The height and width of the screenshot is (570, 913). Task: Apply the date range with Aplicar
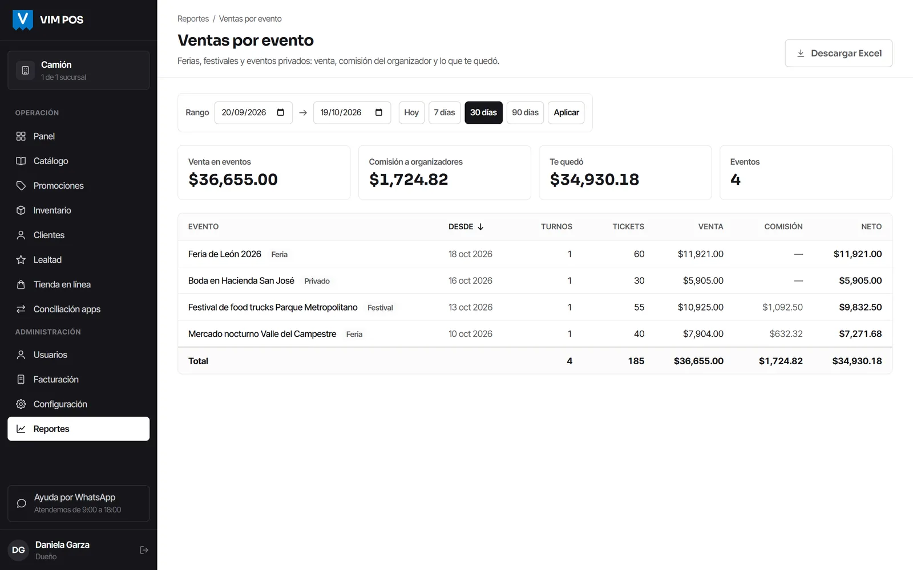click(566, 112)
